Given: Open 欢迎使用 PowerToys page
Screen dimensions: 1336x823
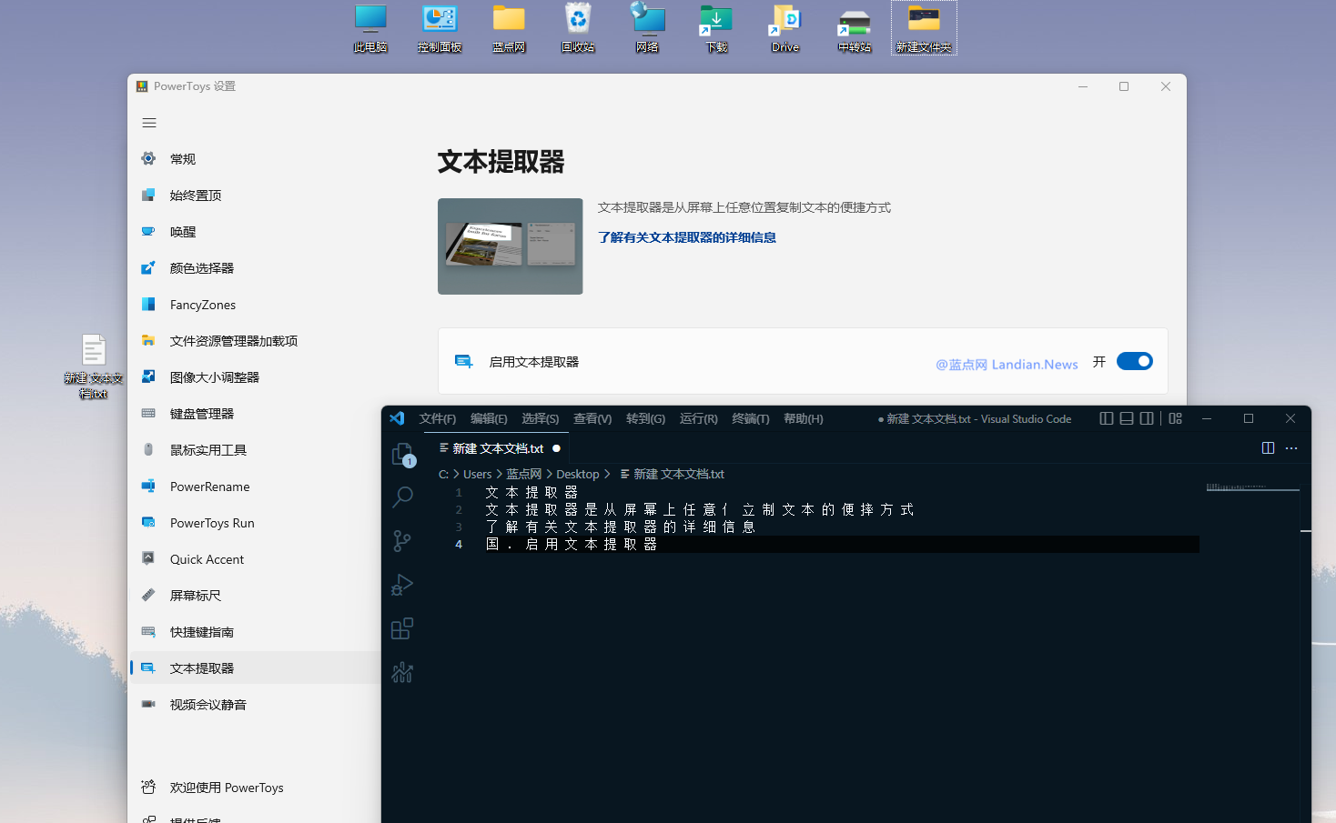Looking at the screenshot, I should (x=254, y=788).
